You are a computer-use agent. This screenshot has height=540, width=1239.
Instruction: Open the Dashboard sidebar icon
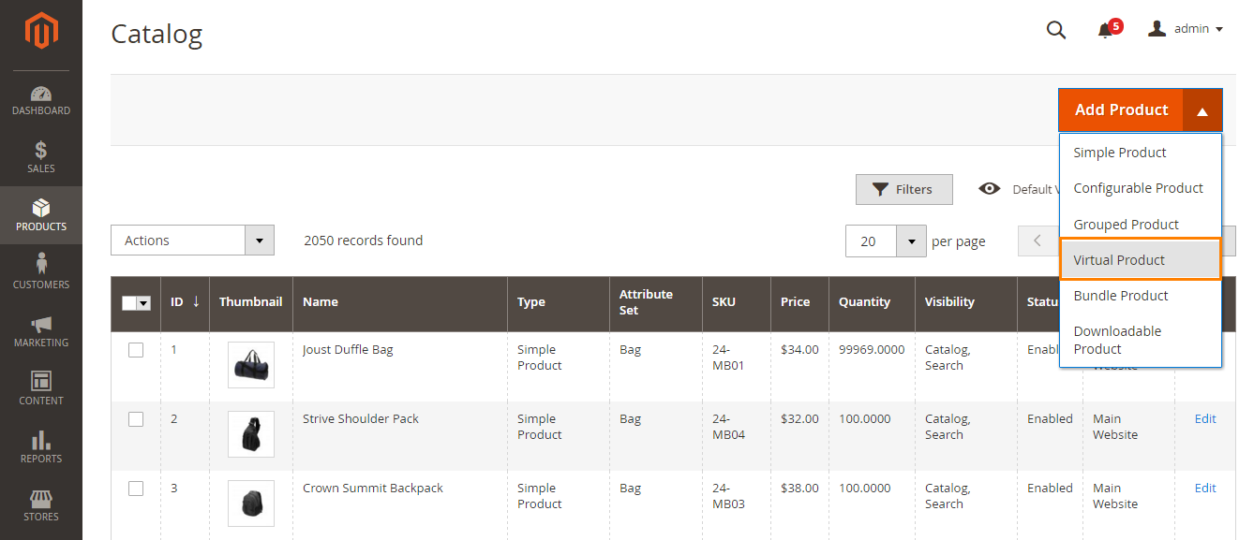(x=41, y=100)
